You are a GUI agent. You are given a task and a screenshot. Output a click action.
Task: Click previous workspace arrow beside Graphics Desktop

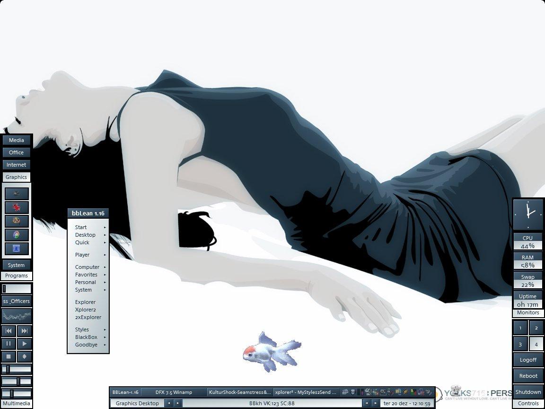click(x=168, y=403)
